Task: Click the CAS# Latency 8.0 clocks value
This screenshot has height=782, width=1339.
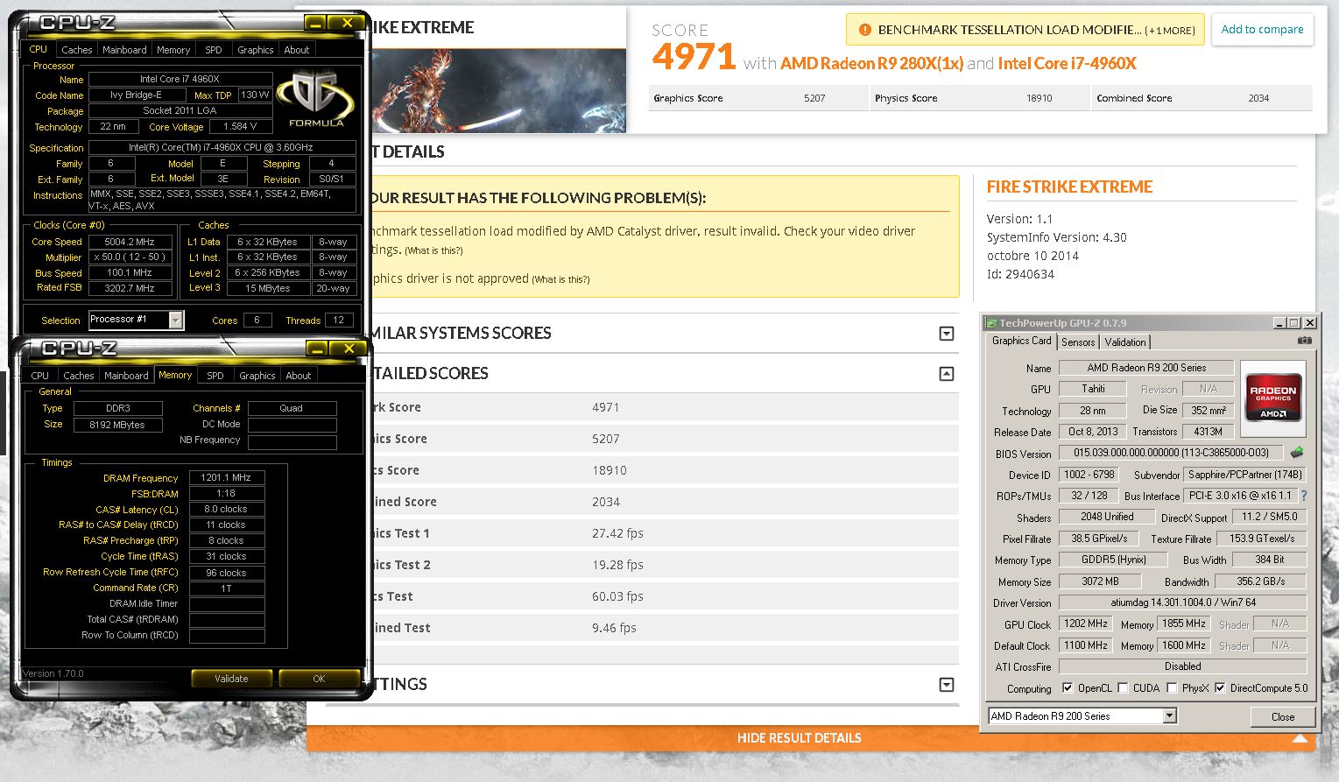Action: click(226, 509)
